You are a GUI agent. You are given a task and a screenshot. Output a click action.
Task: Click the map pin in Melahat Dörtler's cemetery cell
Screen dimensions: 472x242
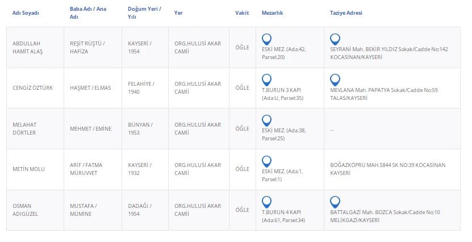point(266,120)
